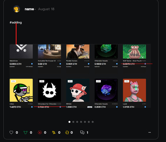Open the three-dot more options menu
Screen dimensions: 166x142
click(150, 132)
